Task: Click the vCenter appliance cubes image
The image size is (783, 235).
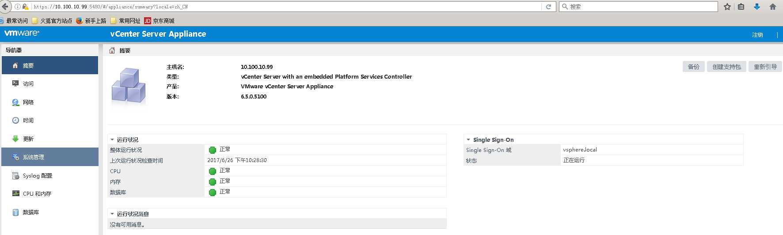Action: pos(129,86)
